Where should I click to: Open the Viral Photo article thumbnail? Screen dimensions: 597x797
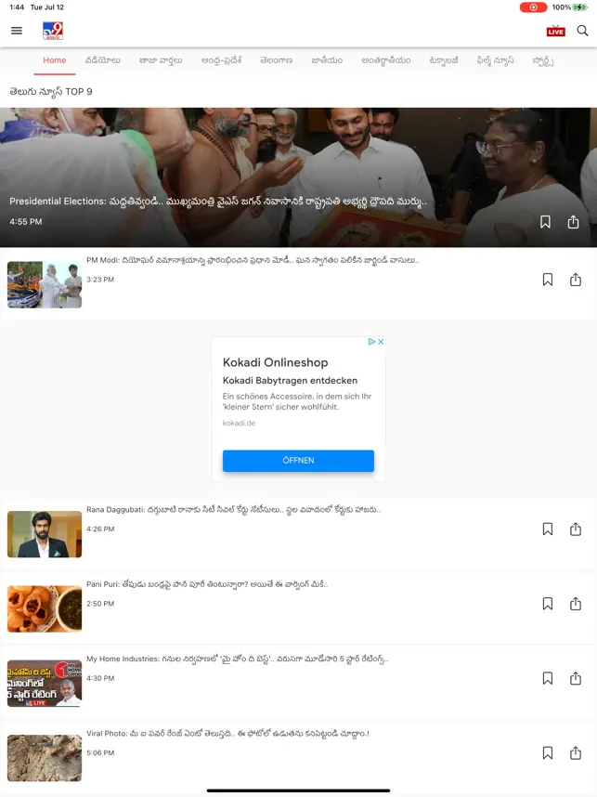point(45,758)
